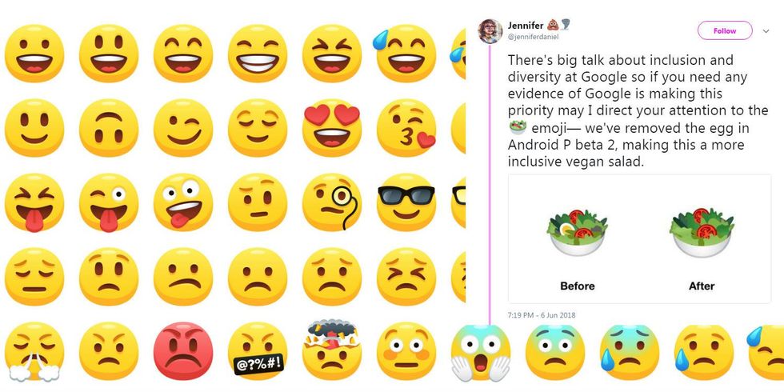Open the Before salad emoji image
The image size is (784, 392).
click(x=577, y=231)
